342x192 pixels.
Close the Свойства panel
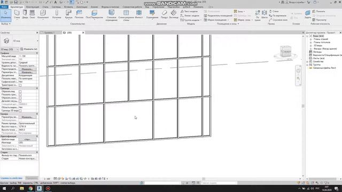click(x=37, y=33)
